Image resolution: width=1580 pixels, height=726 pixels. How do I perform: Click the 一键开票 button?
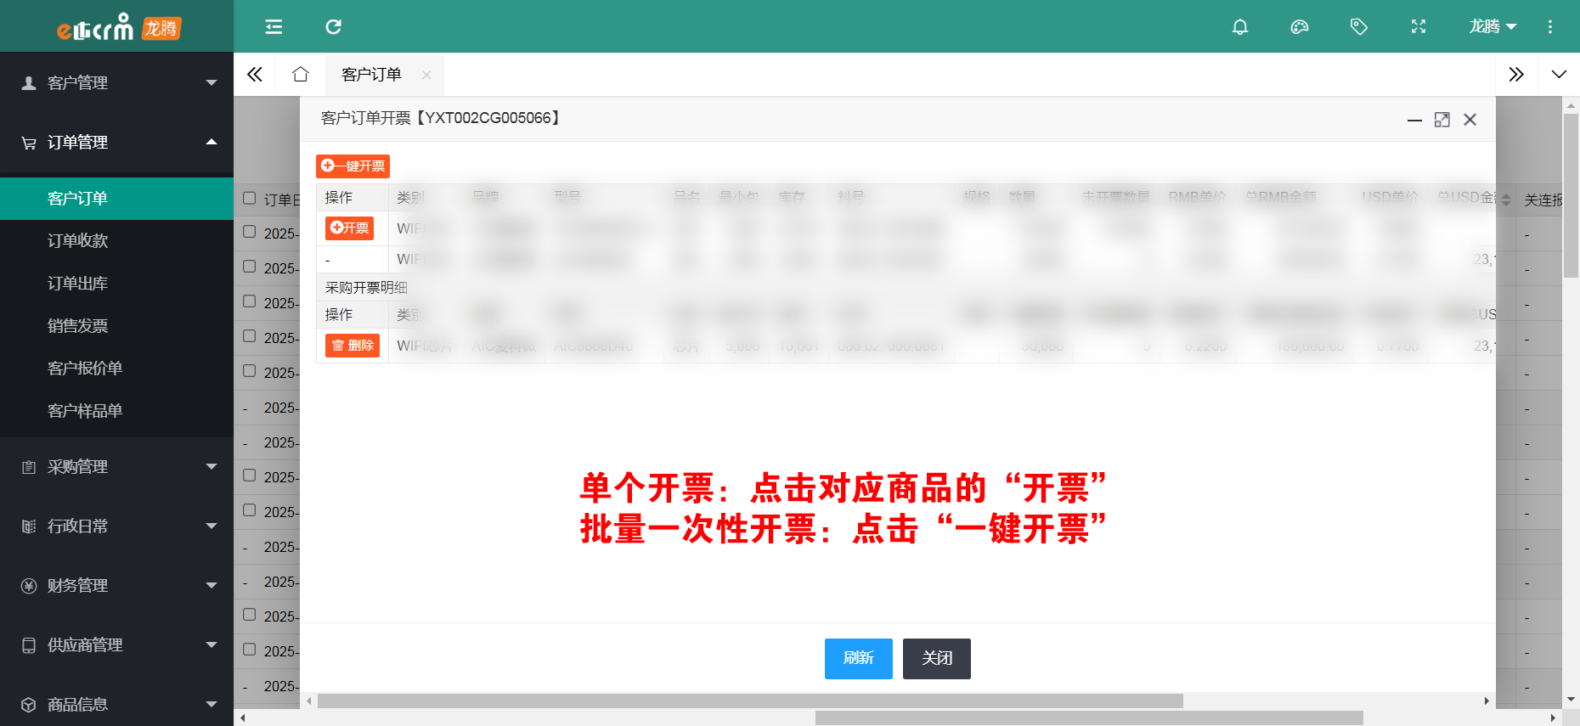[x=353, y=166]
